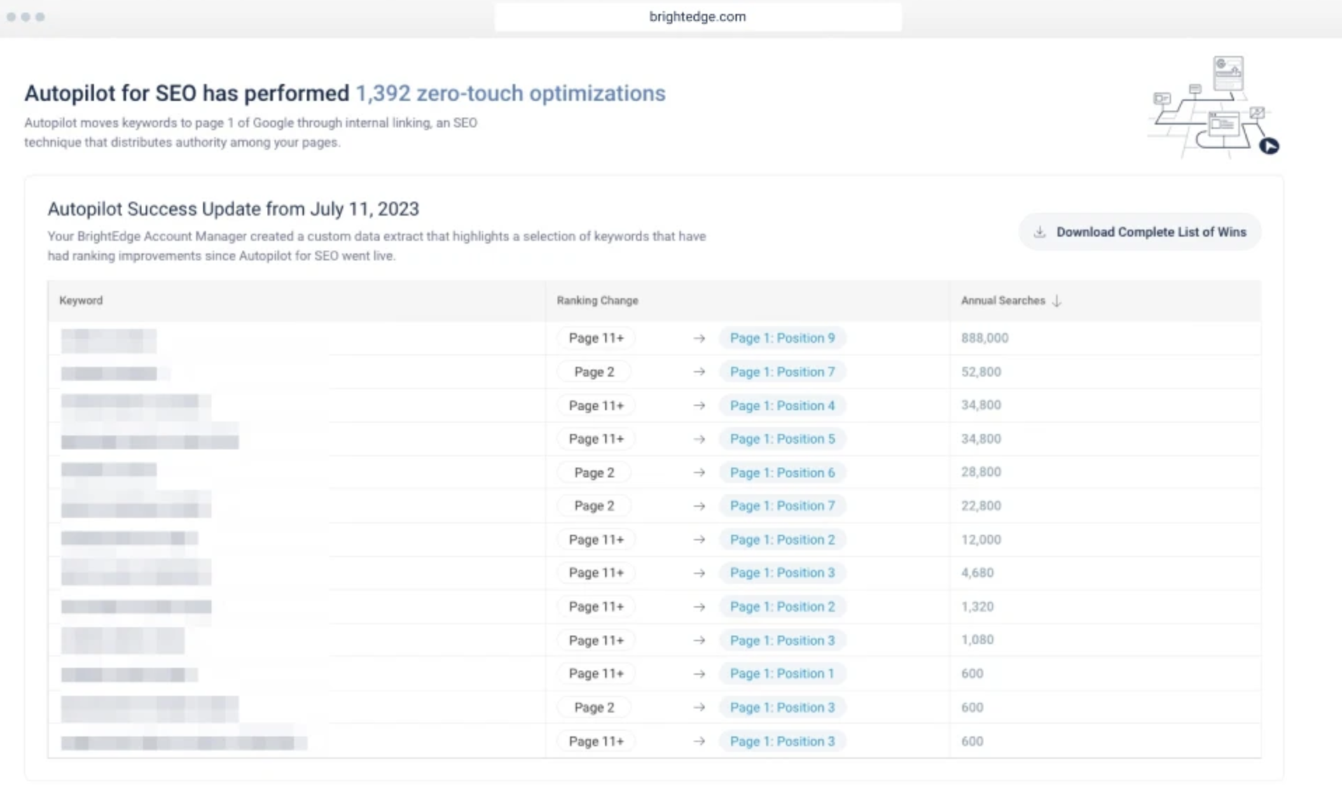Select the brightedge.com address bar
Screen dimensions: 1342x812
(698, 17)
